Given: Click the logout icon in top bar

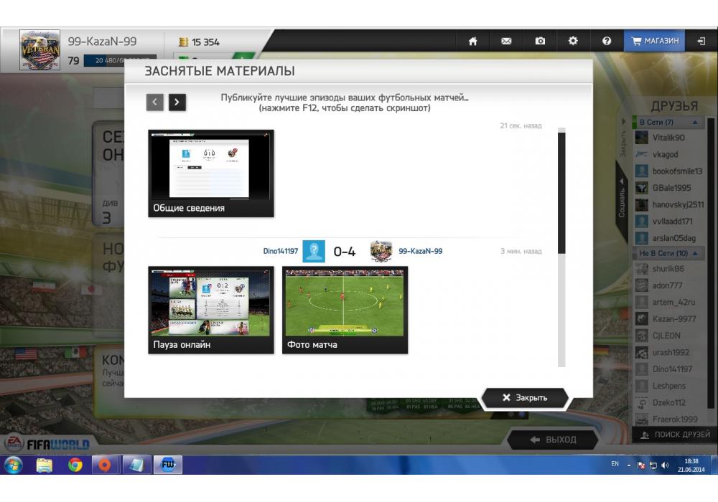Looking at the screenshot, I should pyautogui.click(x=701, y=42).
